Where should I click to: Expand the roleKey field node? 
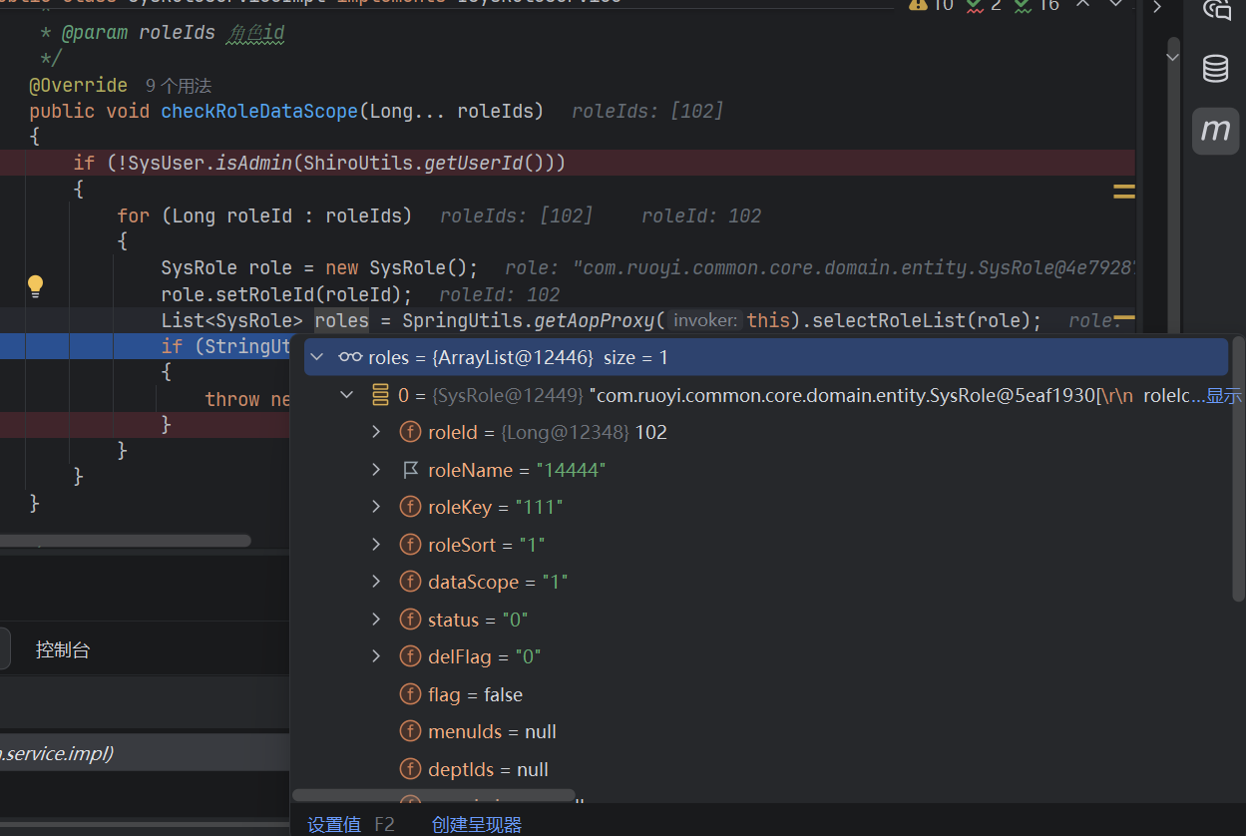(x=376, y=507)
